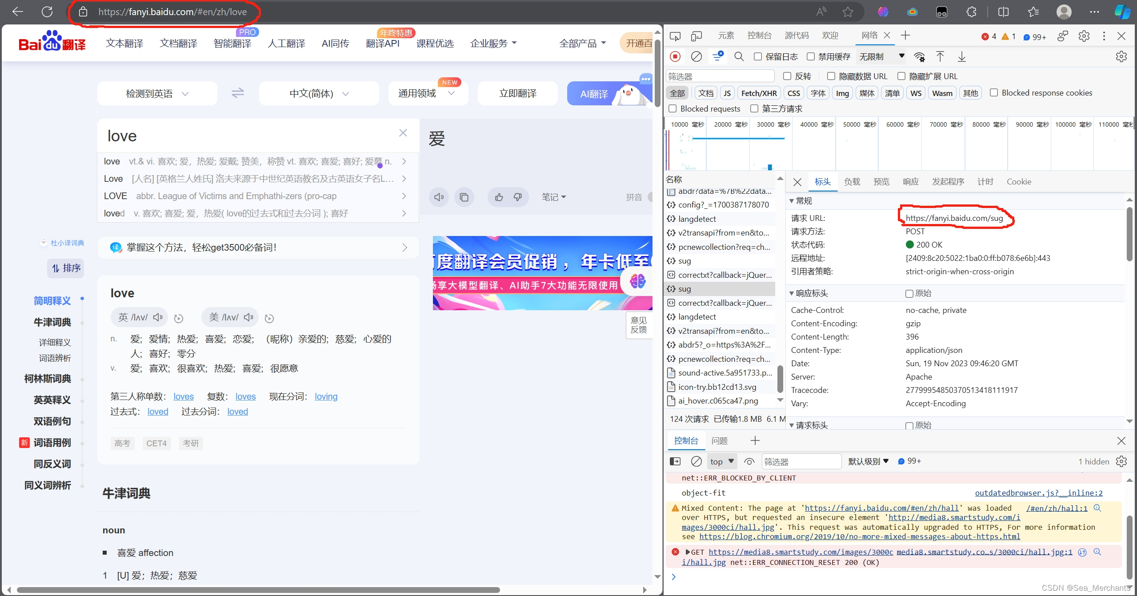
Task: Stop recording network log red button
Action: pyautogui.click(x=675, y=56)
